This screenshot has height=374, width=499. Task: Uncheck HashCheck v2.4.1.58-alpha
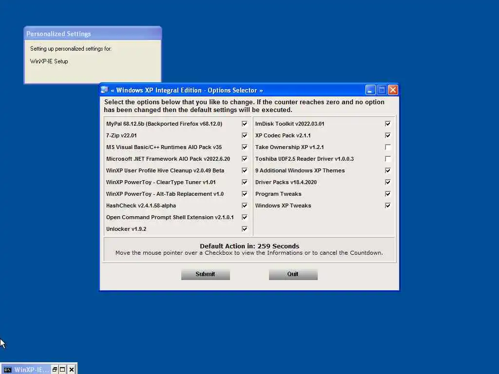click(245, 206)
